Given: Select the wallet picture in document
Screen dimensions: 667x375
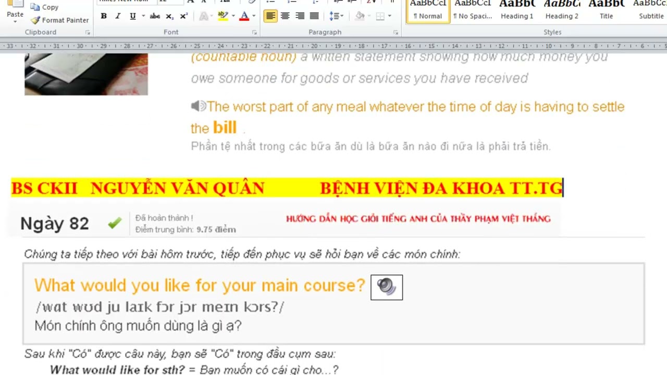Looking at the screenshot, I should [x=86, y=74].
